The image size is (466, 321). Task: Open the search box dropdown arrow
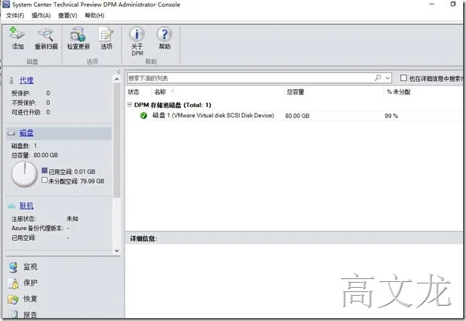(388, 78)
